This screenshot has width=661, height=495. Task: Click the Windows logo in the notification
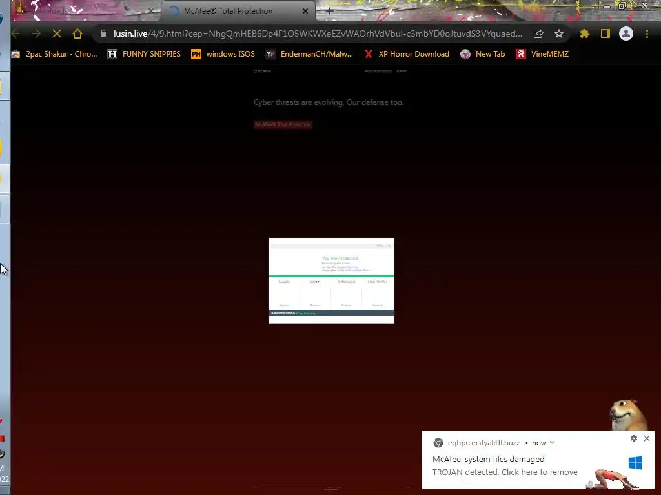(635, 463)
